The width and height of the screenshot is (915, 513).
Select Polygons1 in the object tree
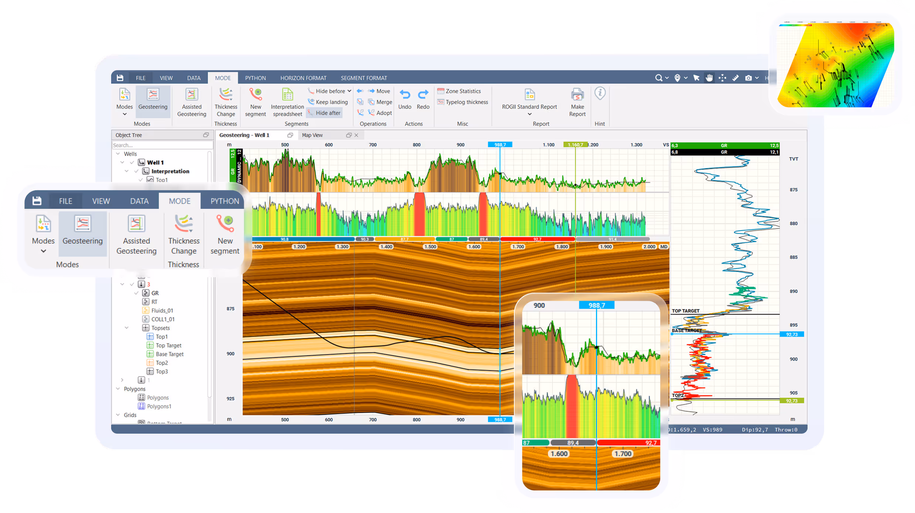(159, 406)
